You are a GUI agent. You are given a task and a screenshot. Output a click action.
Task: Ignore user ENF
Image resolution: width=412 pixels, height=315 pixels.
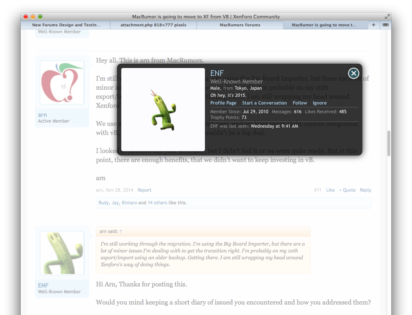[x=320, y=103]
